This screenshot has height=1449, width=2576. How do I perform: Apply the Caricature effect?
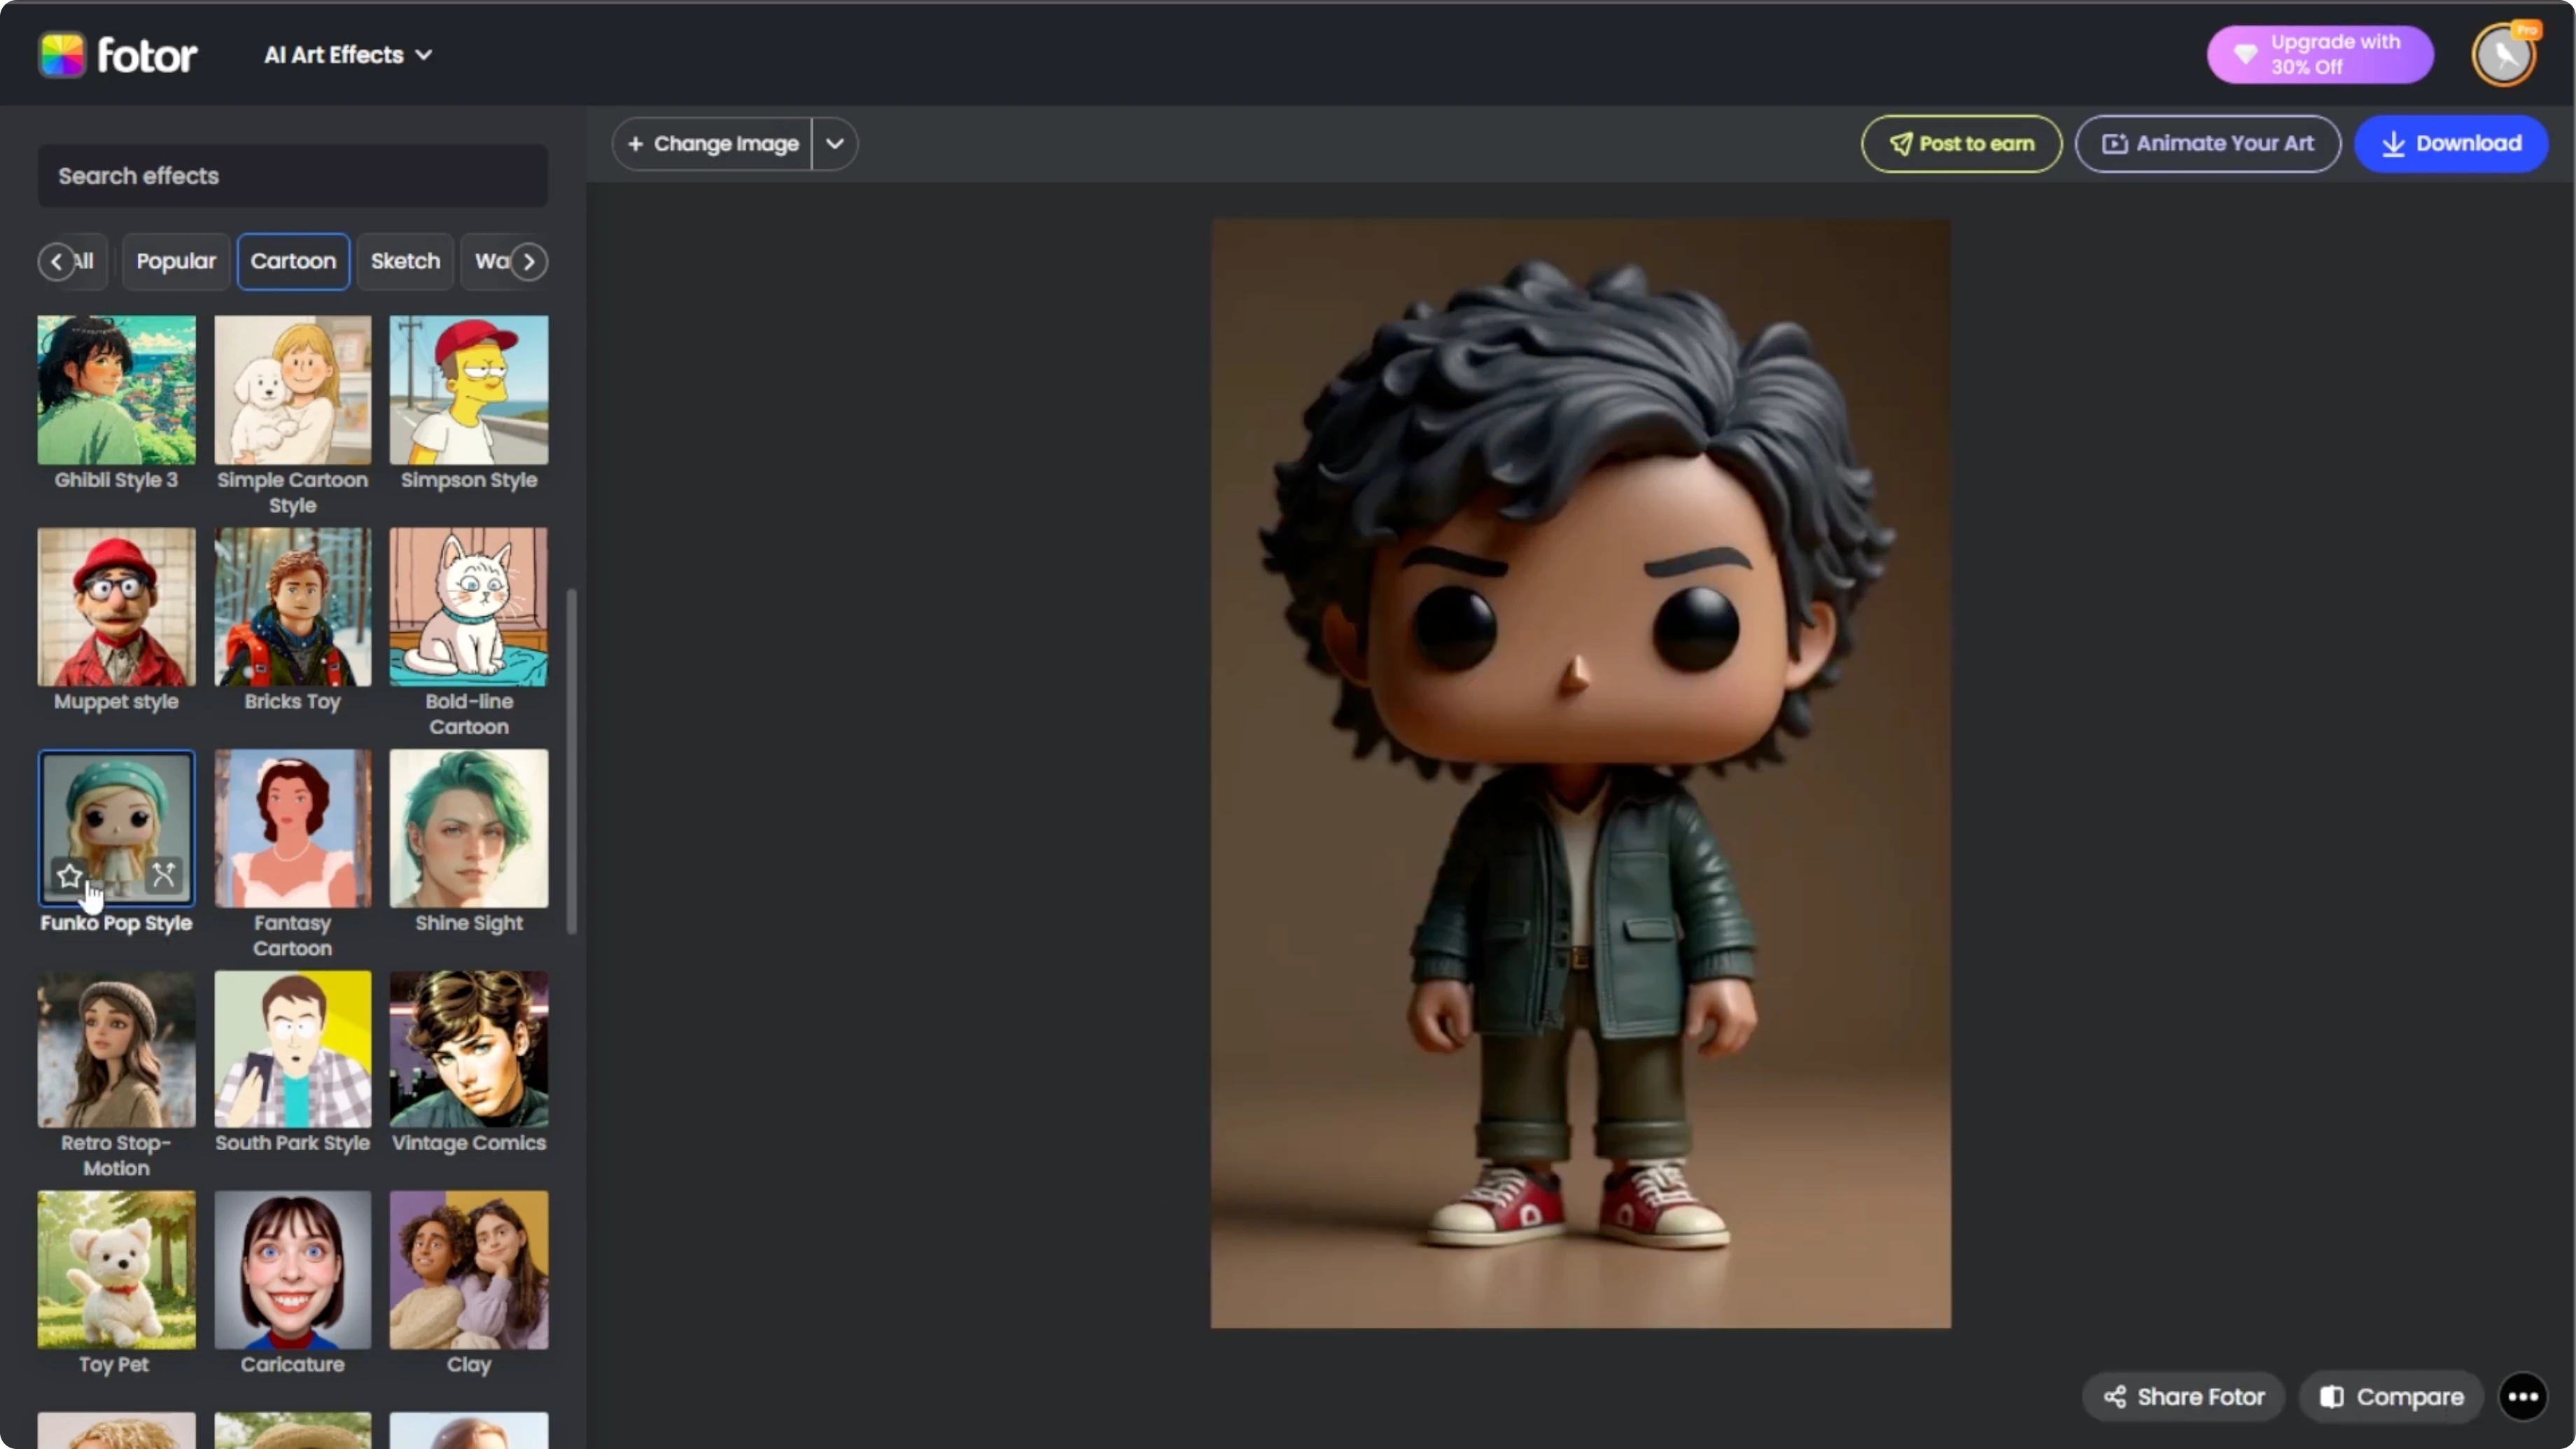[293, 1270]
